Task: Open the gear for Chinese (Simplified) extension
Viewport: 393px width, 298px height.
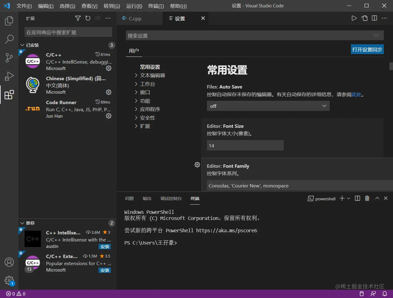Action: [x=109, y=92]
